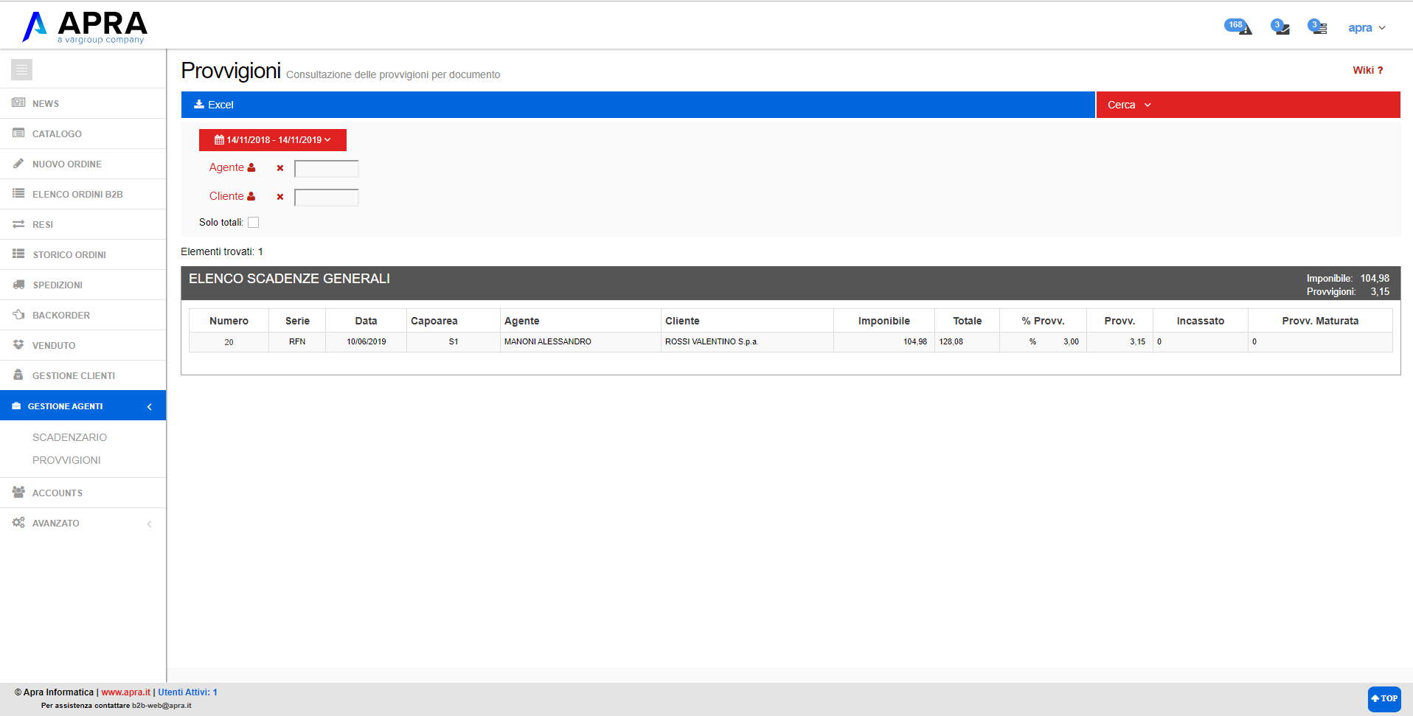Open Accounts in sidebar

(x=83, y=493)
